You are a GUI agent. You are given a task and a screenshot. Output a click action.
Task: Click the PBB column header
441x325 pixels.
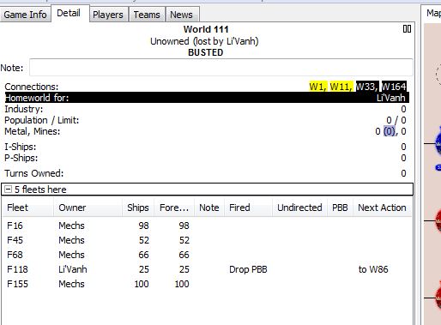(340, 208)
